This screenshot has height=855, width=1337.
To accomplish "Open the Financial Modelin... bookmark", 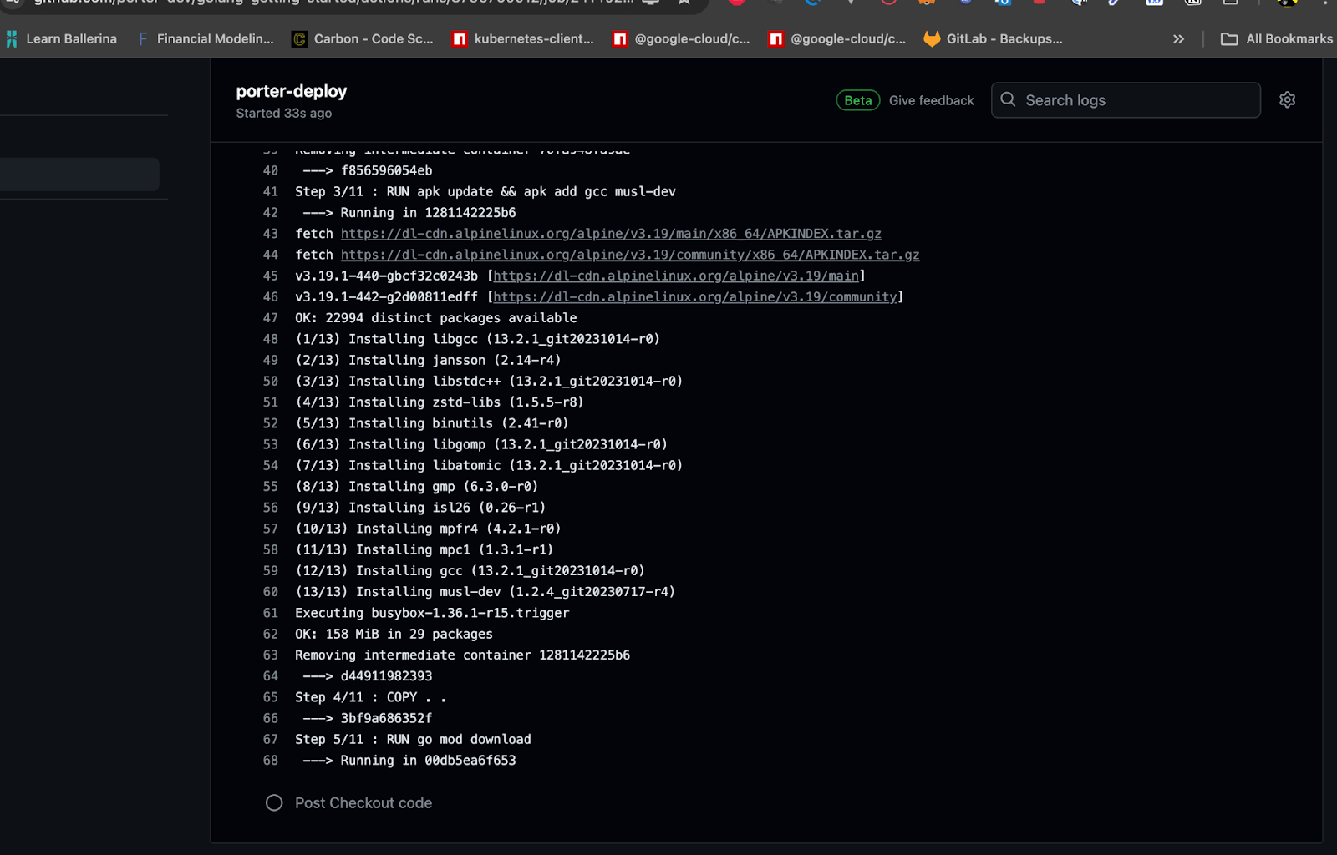I will [x=206, y=38].
